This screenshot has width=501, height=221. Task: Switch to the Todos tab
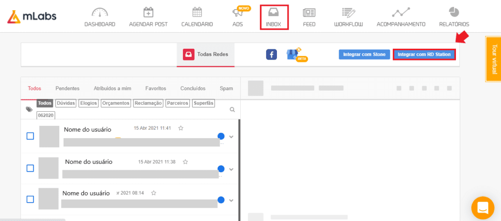35,88
